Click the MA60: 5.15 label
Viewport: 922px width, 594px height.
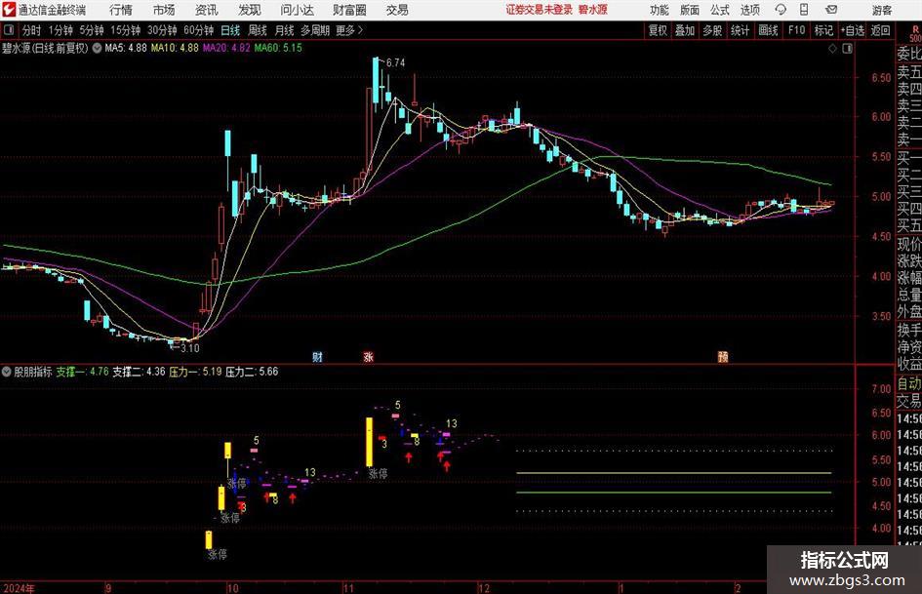278,48
